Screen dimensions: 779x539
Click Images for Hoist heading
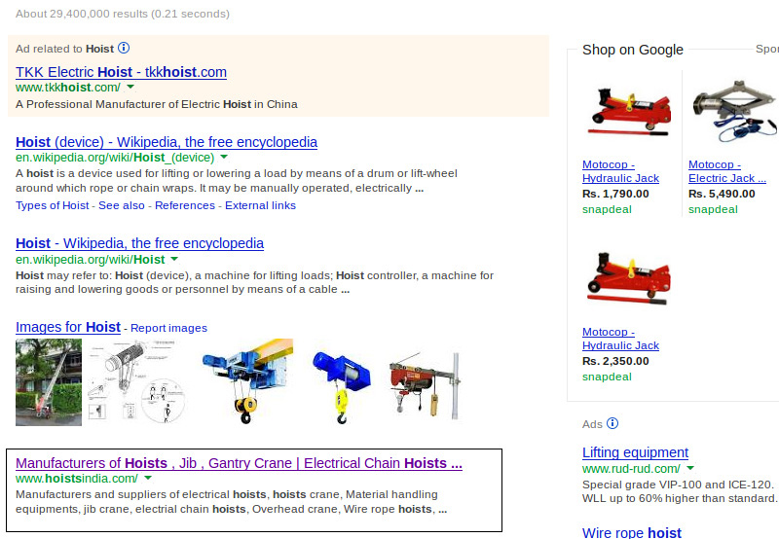(x=68, y=327)
